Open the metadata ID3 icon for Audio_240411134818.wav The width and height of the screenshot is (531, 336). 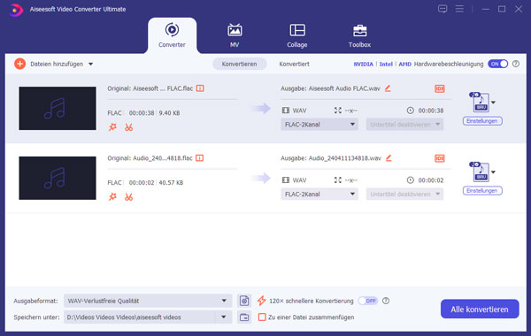click(x=440, y=158)
